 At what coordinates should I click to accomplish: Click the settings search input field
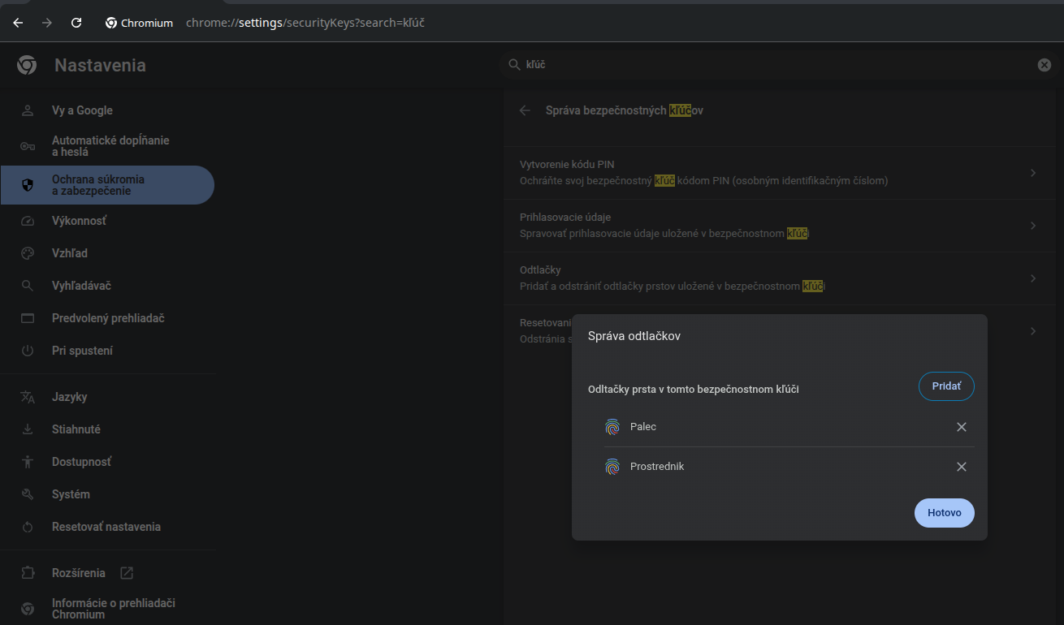(772, 65)
